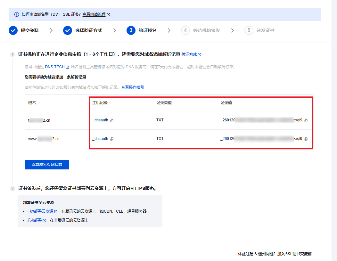
Task: Click the 主机记录 column header
Action: pos(100,103)
